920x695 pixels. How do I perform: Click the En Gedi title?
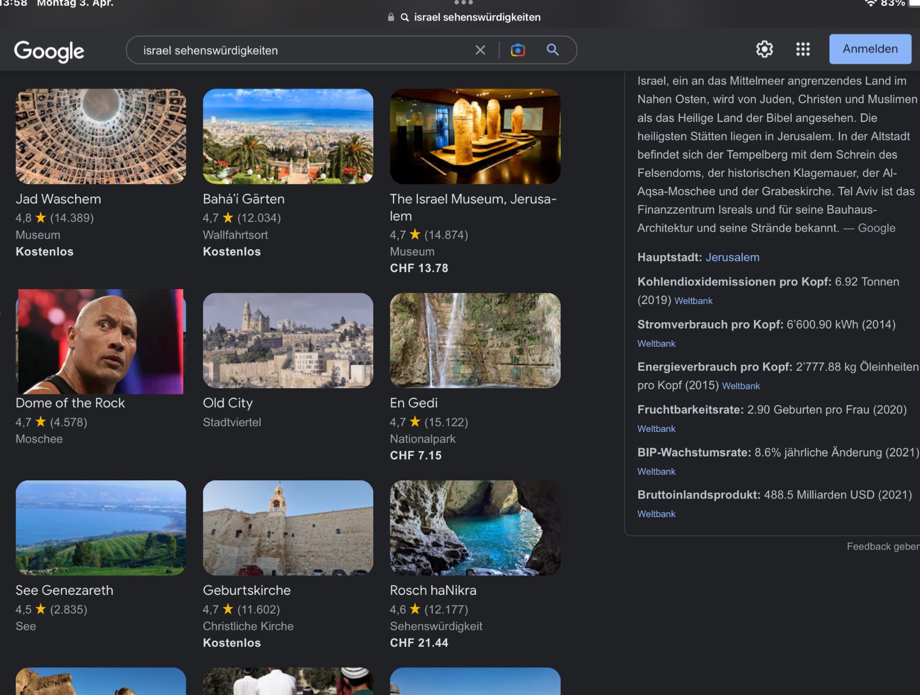tap(414, 403)
